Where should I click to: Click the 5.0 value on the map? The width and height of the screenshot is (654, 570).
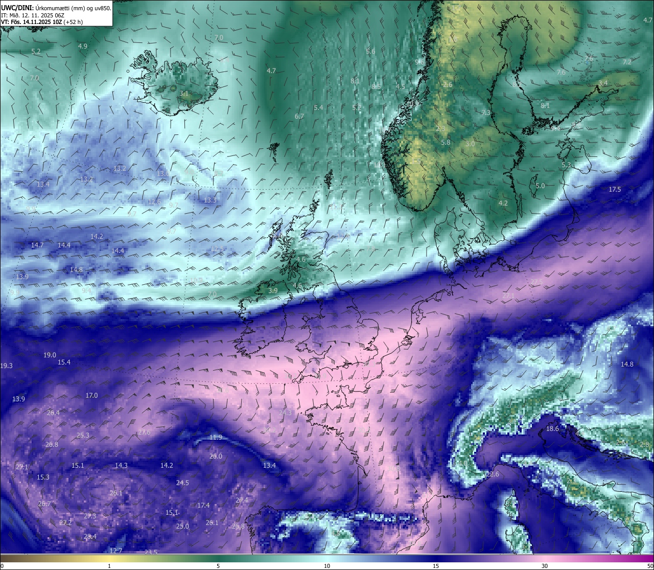[540, 186]
